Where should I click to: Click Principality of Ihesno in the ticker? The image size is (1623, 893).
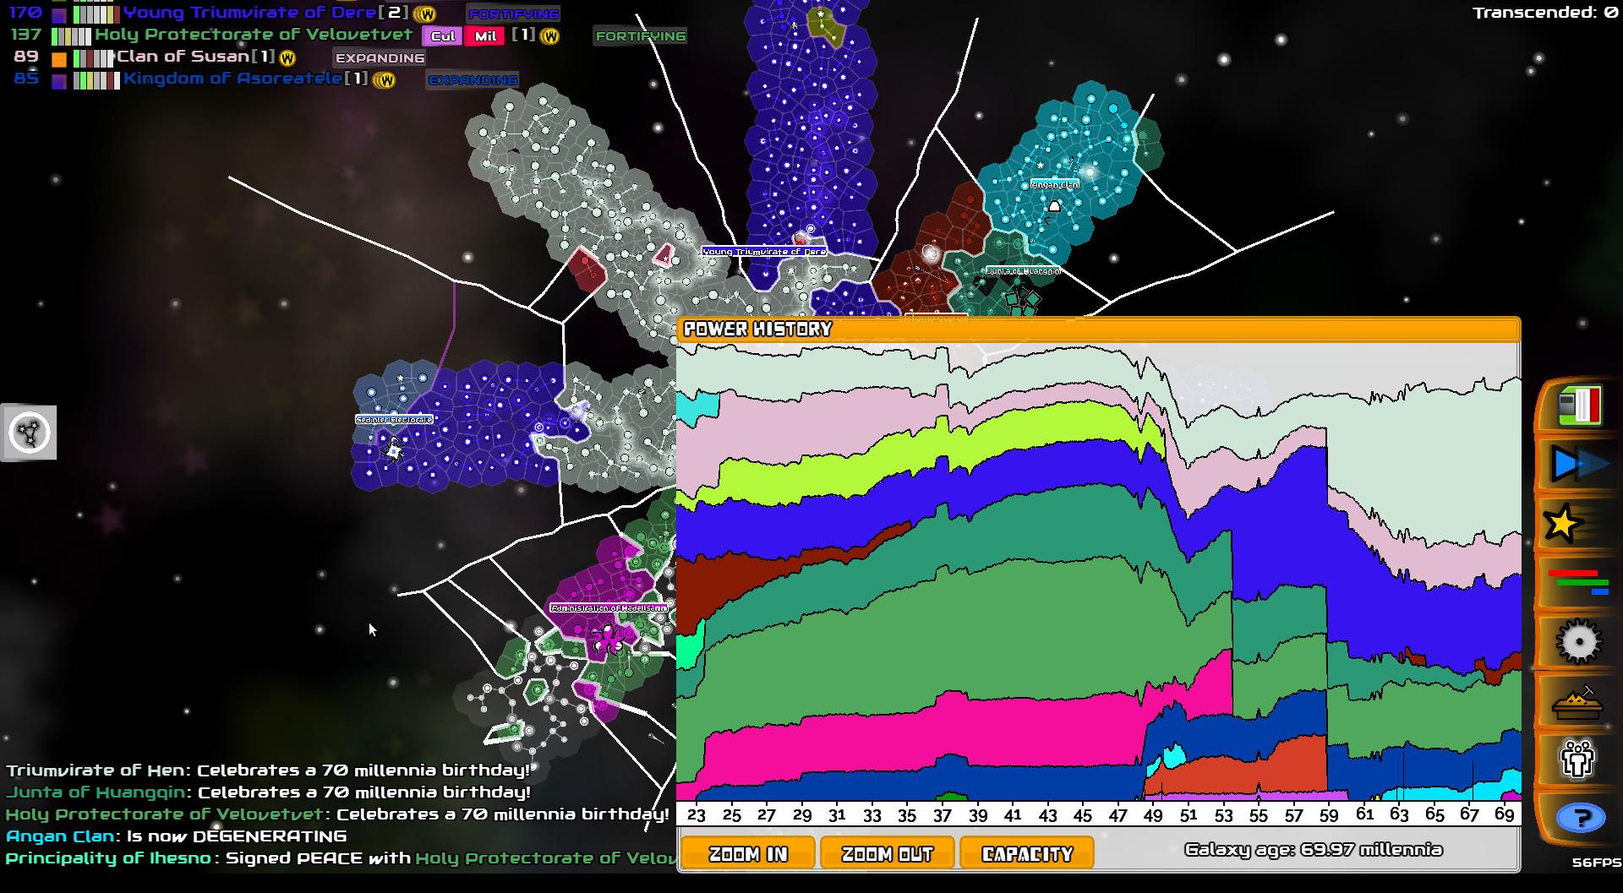pyautogui.click(x=106, y=858)
